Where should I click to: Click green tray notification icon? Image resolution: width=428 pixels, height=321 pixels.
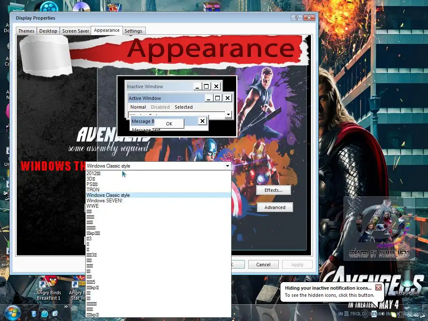(394, 315)
